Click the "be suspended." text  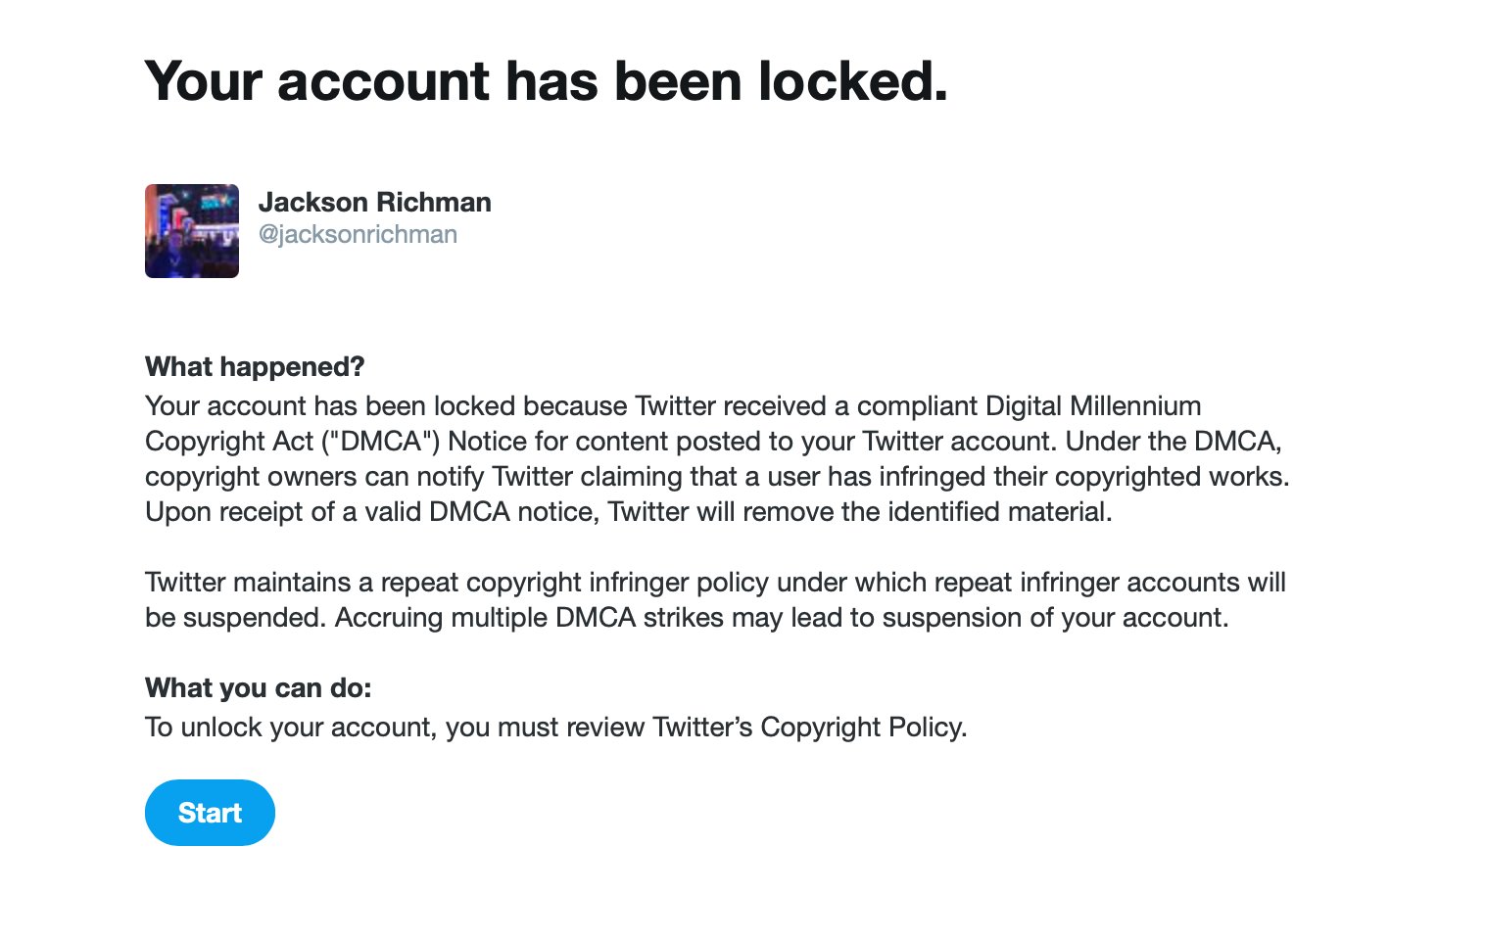[x=235, y=618]
